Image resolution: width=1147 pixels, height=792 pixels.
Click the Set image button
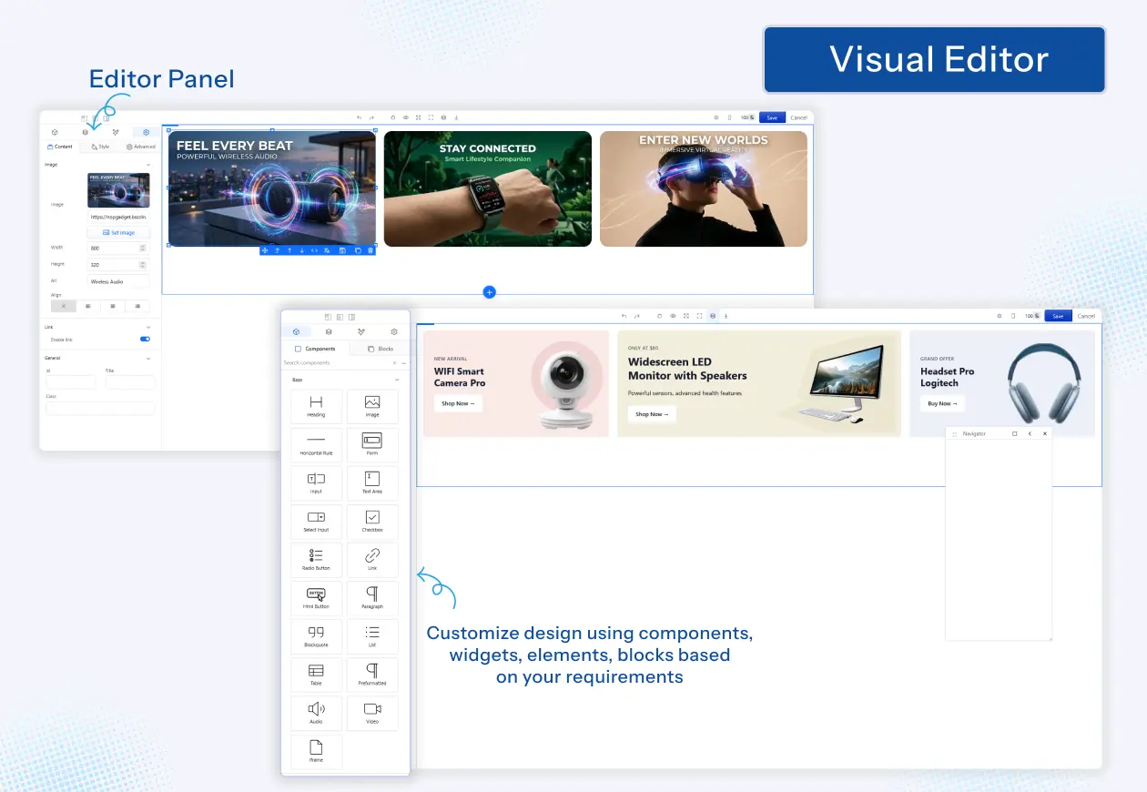(x=118, y=232)
